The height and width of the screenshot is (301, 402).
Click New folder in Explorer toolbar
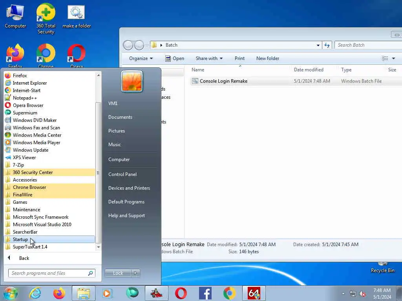(x=268, y=58)
